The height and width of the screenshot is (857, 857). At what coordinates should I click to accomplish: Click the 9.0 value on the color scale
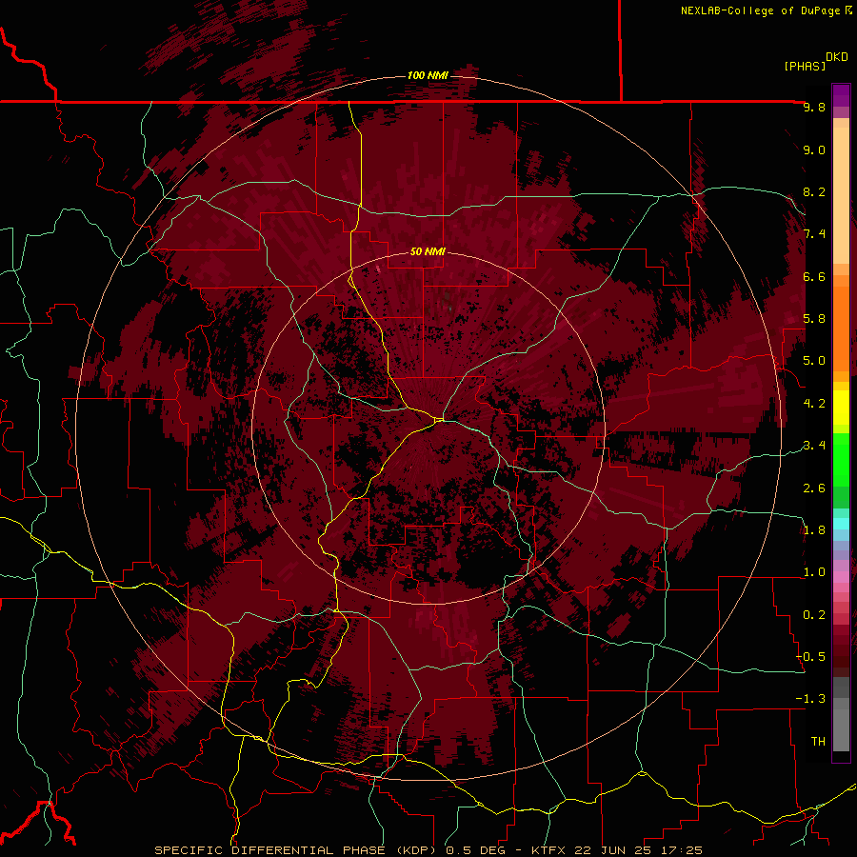pos(814,150)
